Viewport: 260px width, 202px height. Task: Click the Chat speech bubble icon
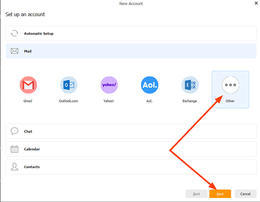pos(15,131)
